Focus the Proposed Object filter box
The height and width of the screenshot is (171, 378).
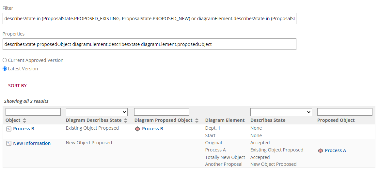coord(345,112)
